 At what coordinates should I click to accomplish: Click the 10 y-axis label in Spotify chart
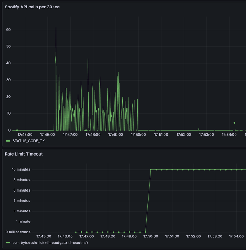click(8, 113)
